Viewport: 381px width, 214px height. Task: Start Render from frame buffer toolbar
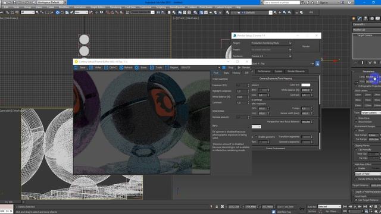pos(243,68)
